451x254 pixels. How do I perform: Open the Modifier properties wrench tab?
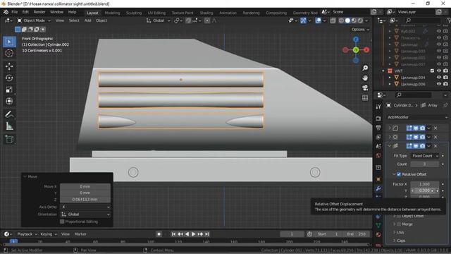(x=378, y=188)
